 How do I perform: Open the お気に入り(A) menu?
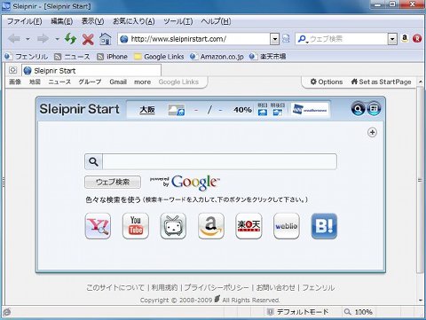(x=134, y=21)
